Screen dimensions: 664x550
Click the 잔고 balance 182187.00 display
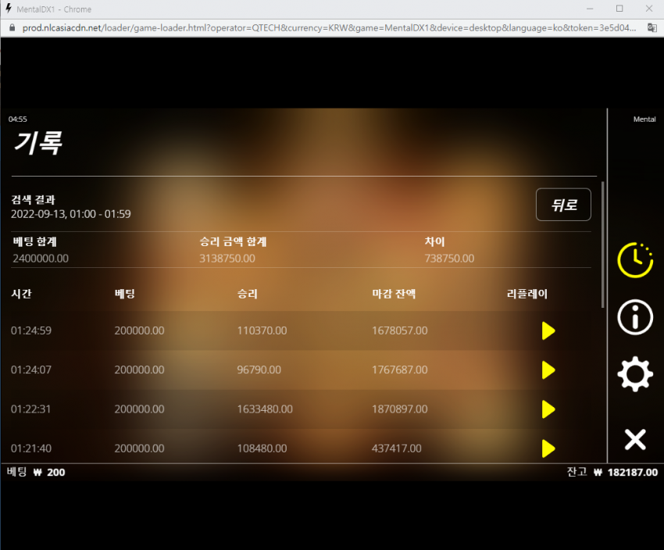pyautogui.click(x=612, y=472)
